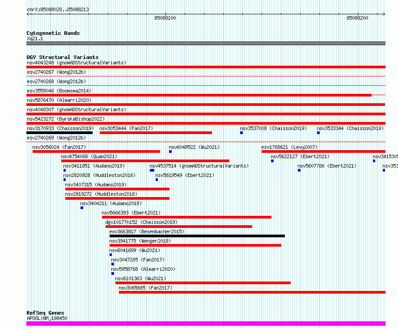398x328 pixels.
Task: Select nsv5607766 (Ebert2021) label
Action: click(327, 166)
